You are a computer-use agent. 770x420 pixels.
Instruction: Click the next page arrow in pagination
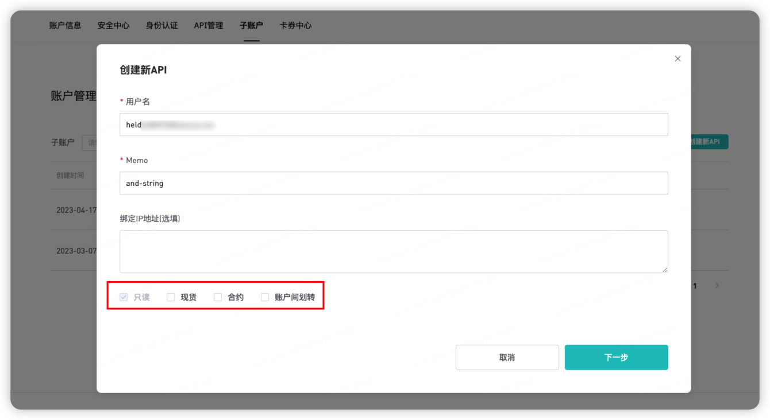point(717,286)
